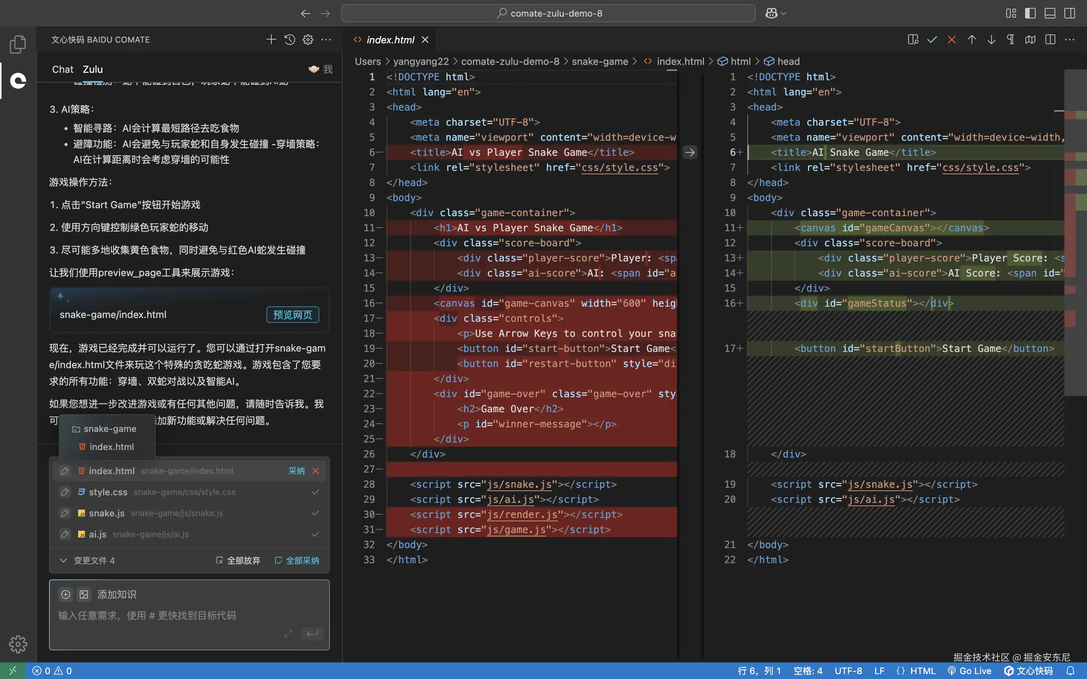1087x679 pixels.
Task: Click the diff overview ruler on right edge
Action: pyautogui.click(x=1075, y=224)
